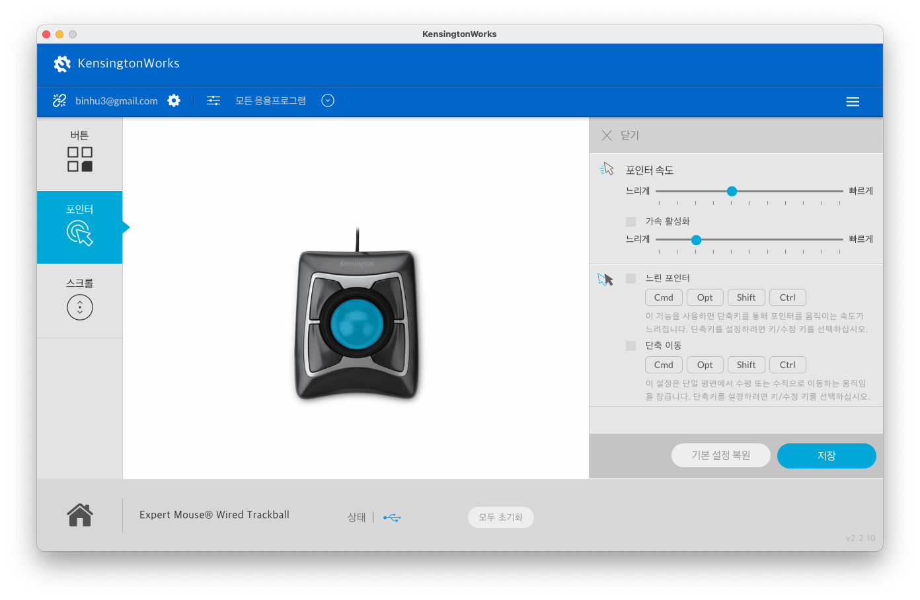The height and width of the screenshot is (600, 920).
Task: Toggle Ctrl key for 단축 이동
Action: click(x=788, y=365)
